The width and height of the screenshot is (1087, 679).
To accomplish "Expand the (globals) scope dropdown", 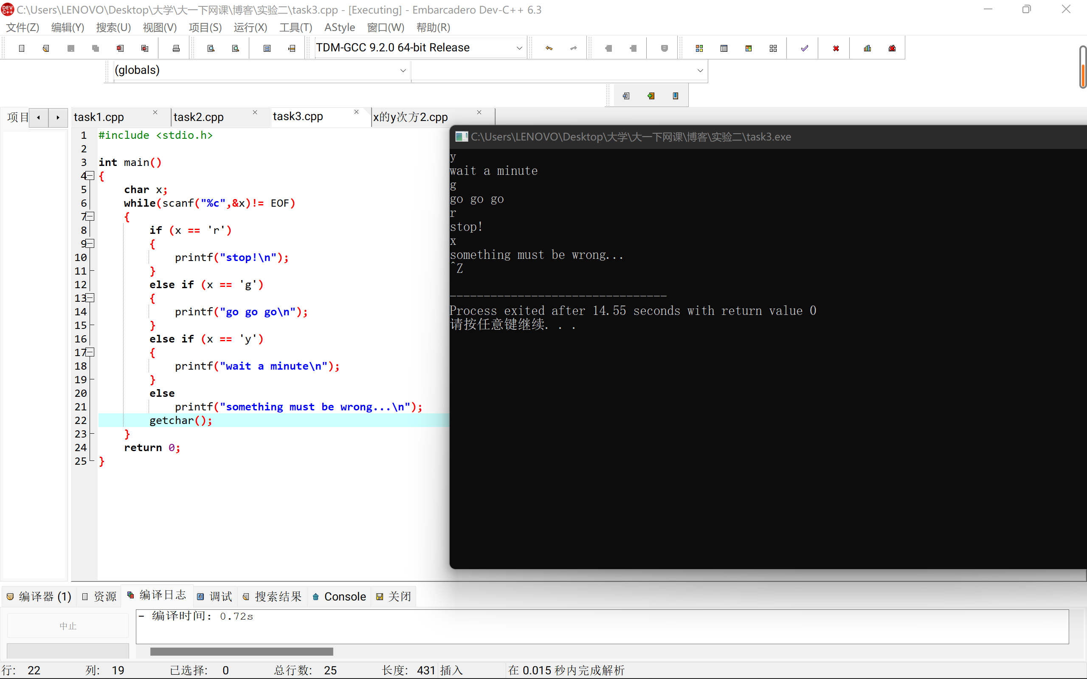I will (x=403, y=70).
